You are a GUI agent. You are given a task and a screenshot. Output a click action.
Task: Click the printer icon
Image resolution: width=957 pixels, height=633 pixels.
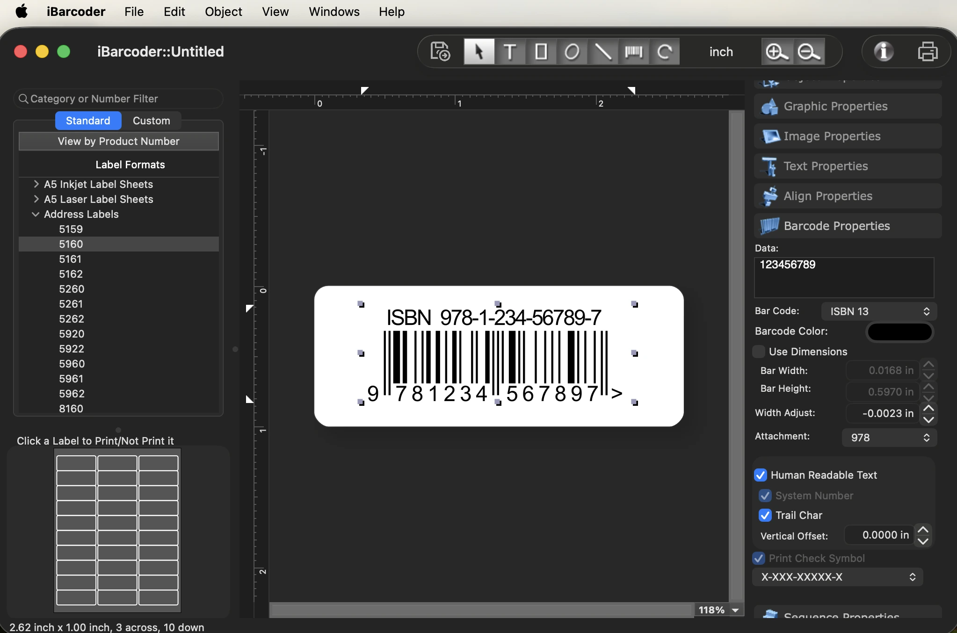click(928, 51)
